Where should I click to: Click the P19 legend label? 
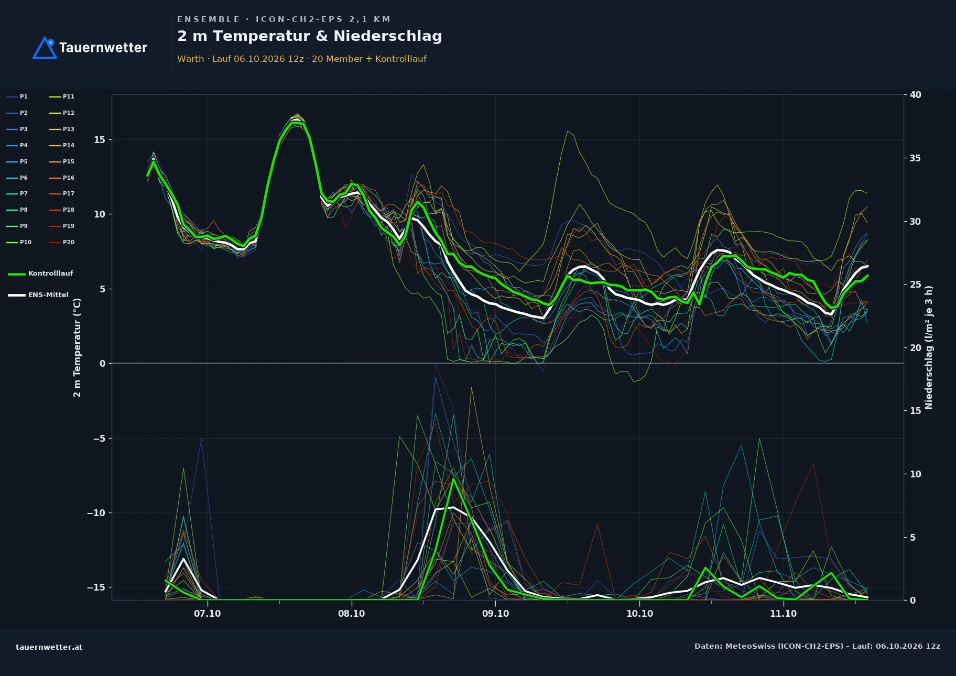coord(62,226)
